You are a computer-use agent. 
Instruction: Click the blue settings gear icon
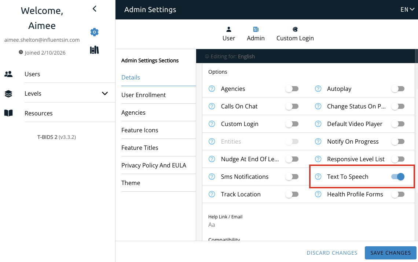pyautogui.click(x=94, y=32)
